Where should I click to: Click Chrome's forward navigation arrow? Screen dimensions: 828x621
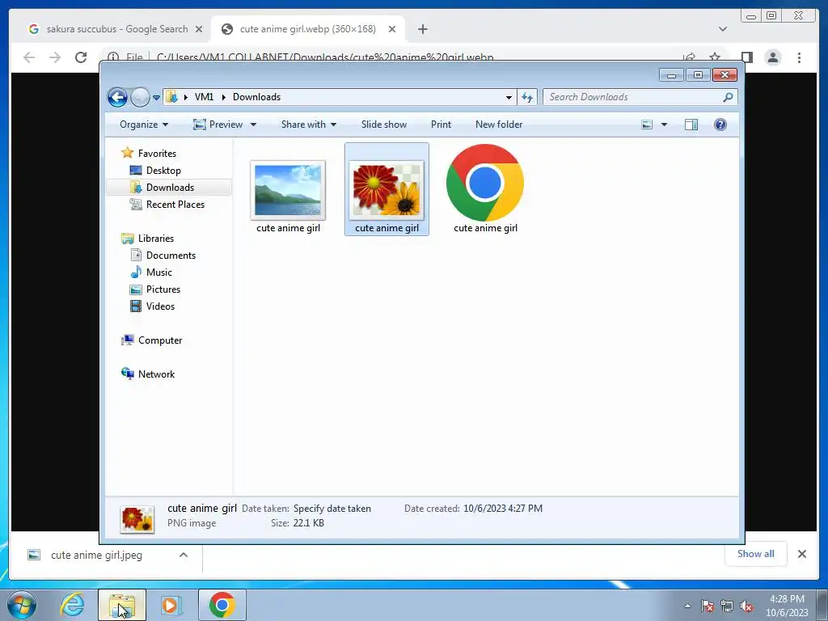pos(55,57)
